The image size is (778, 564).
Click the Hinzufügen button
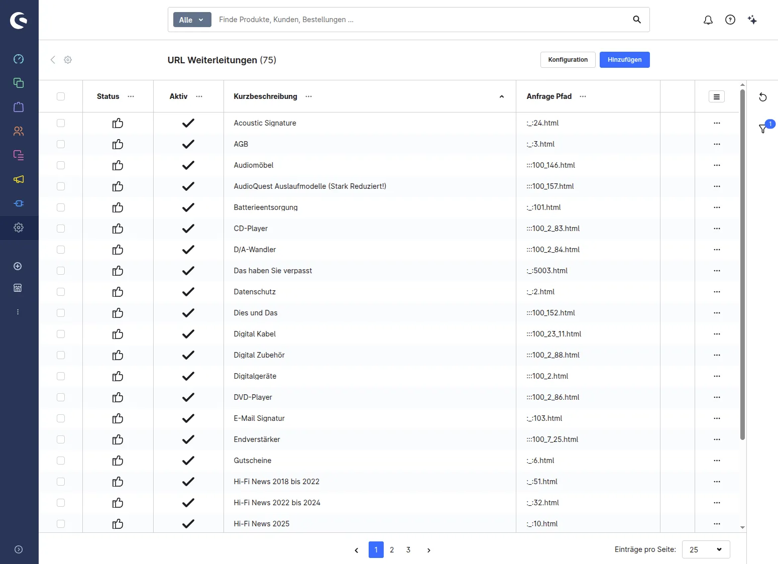click(x=624, y=60)
